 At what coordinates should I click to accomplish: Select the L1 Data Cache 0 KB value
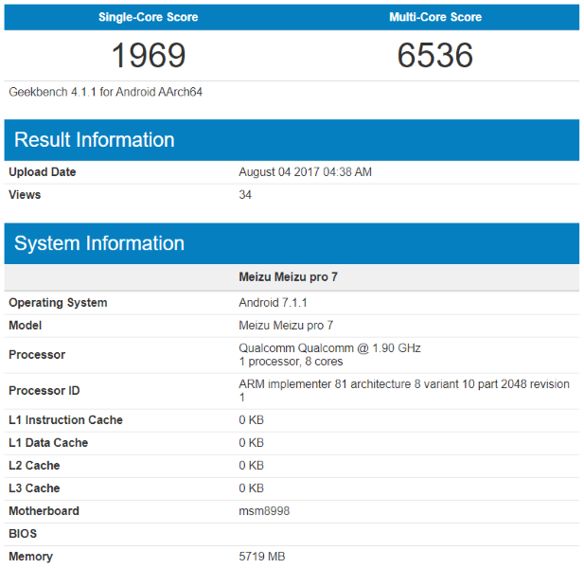click(252, 443)
